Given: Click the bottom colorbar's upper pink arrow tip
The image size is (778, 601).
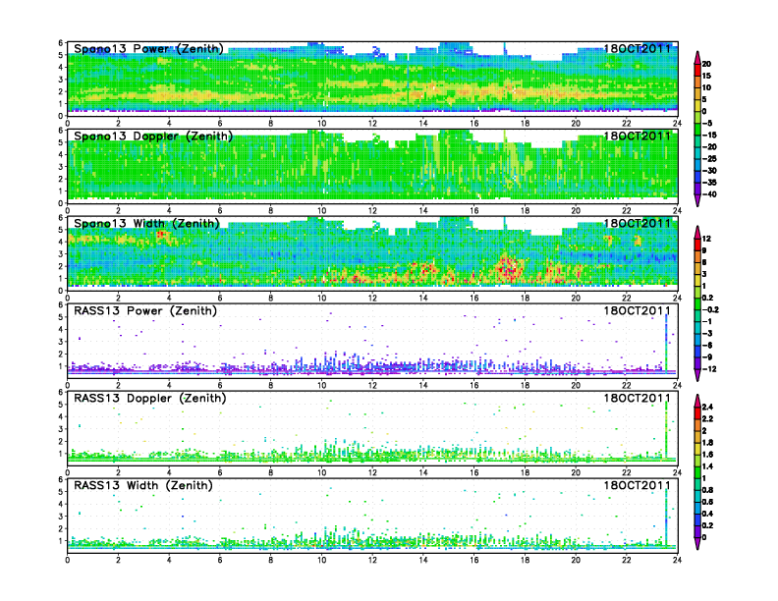Looking at the screenshot, I should [x=697, y=400].
